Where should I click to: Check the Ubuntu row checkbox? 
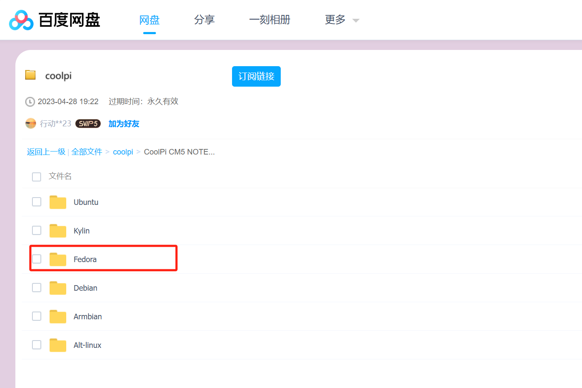[x=37, y=201]
